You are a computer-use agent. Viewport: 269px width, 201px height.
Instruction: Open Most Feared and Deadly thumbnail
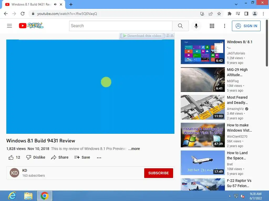(203, 107)
